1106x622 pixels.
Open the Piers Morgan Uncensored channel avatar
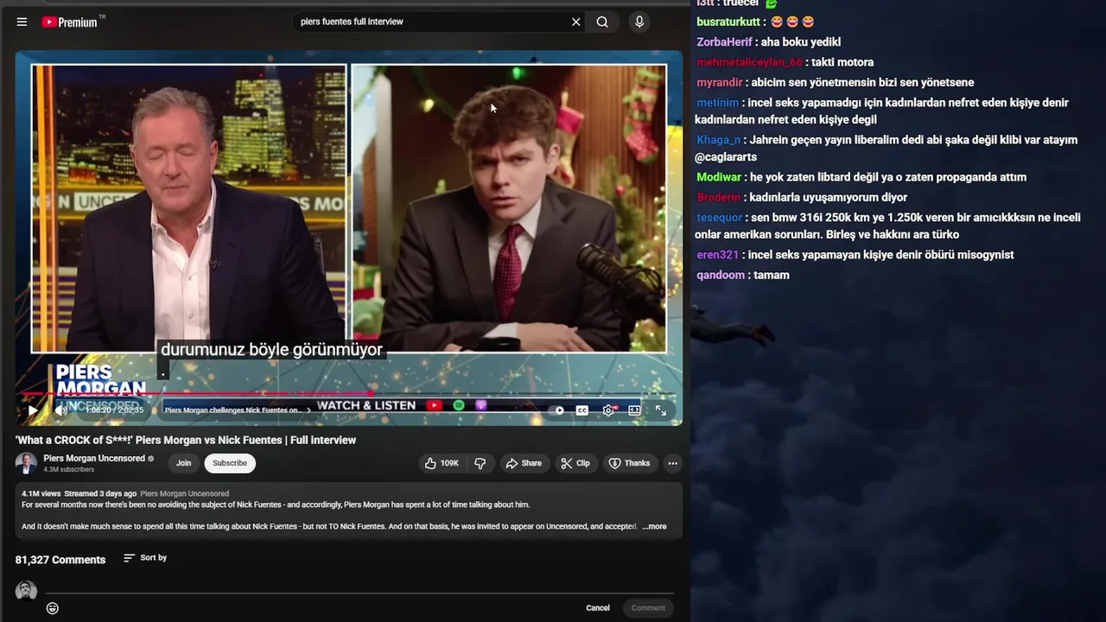tap(26, 463)
